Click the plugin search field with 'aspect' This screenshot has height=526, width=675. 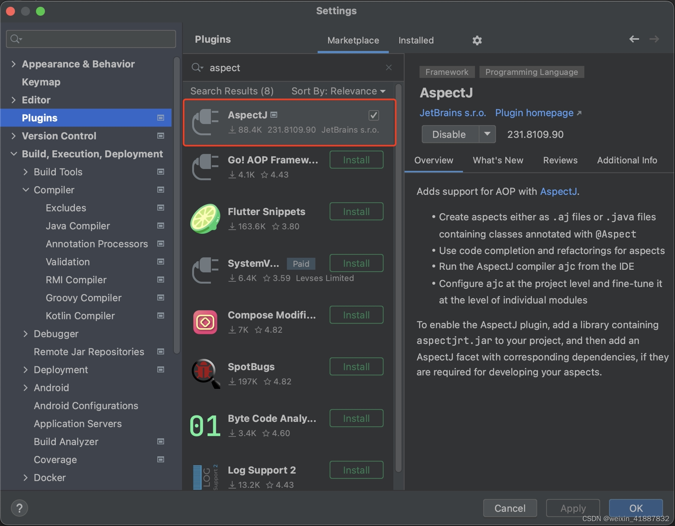pos(294,68)
